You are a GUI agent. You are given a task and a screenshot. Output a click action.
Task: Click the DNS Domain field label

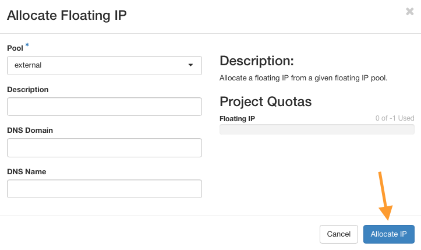point(30,131)
